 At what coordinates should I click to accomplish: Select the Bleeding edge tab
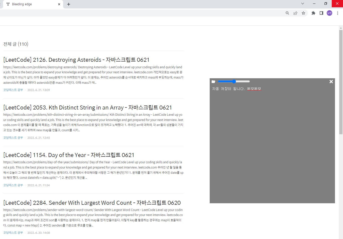pos(33,4)
